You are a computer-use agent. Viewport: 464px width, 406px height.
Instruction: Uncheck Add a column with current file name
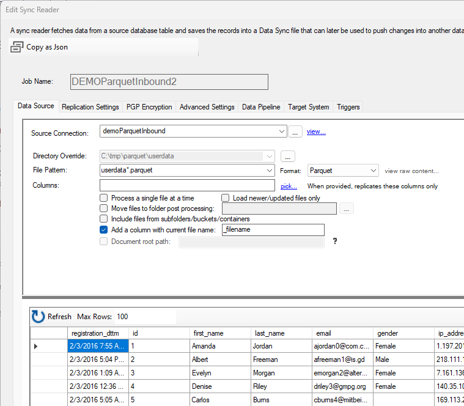coord(103,230)
